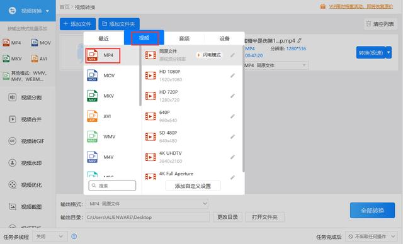Image resolution: width=403 pixels, height=244 pixels.
Task: Edit the 4K UHDTV preset pencil icon
Action: (x=232, y=157)
